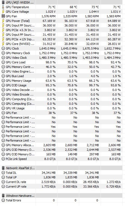Click the network adapter icon beside Network: RealTek

tap(3, 168)
